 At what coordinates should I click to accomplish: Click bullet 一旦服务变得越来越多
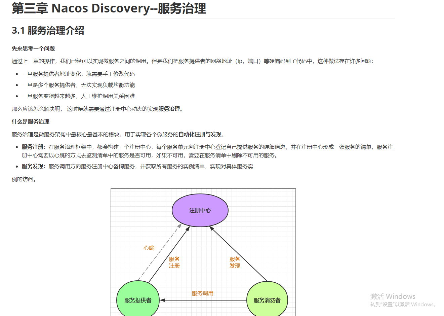[78, 96]
